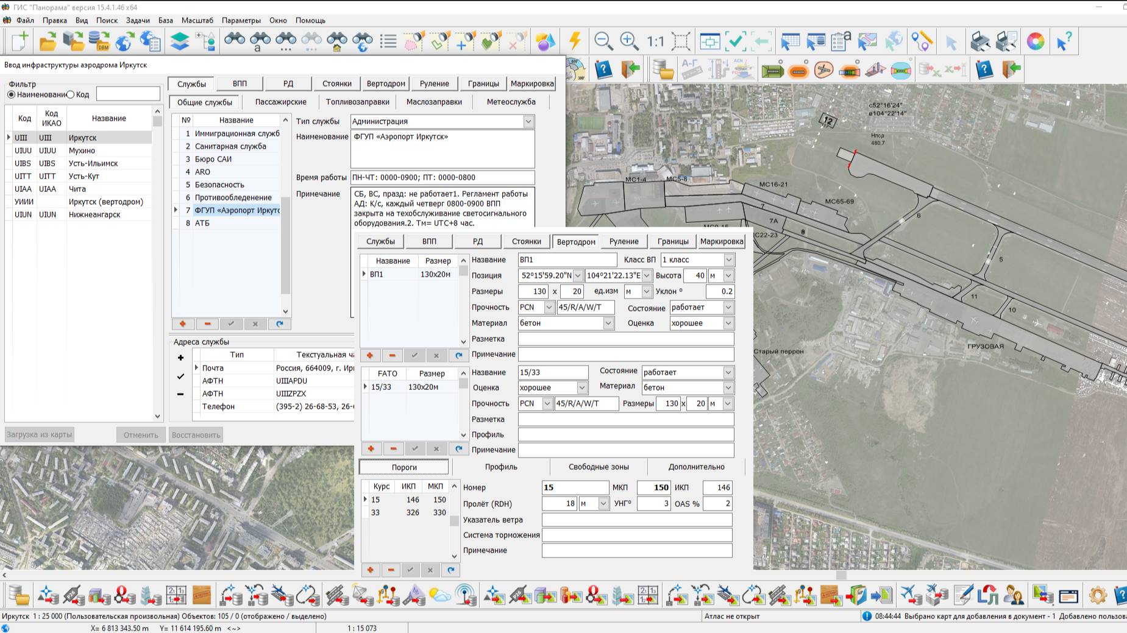The height and width of the screenshot is (633, 1127).
Task: Click red plus under general services list
Action: coord(183,324)
